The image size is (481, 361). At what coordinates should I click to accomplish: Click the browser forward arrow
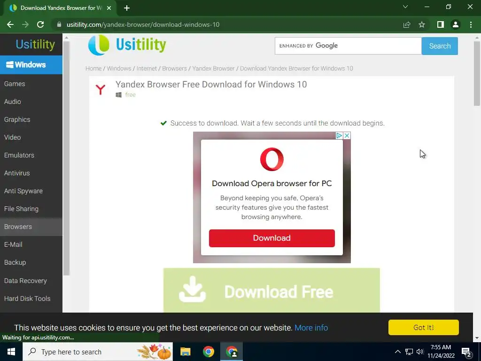pyautogui.click(x=25, y=24)
